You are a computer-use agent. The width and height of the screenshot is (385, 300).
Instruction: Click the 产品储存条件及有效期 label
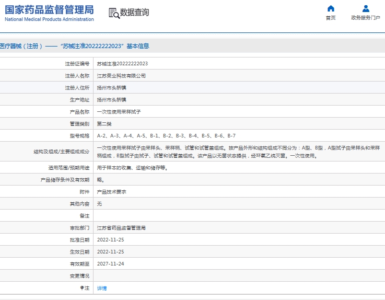coord(65,180)
